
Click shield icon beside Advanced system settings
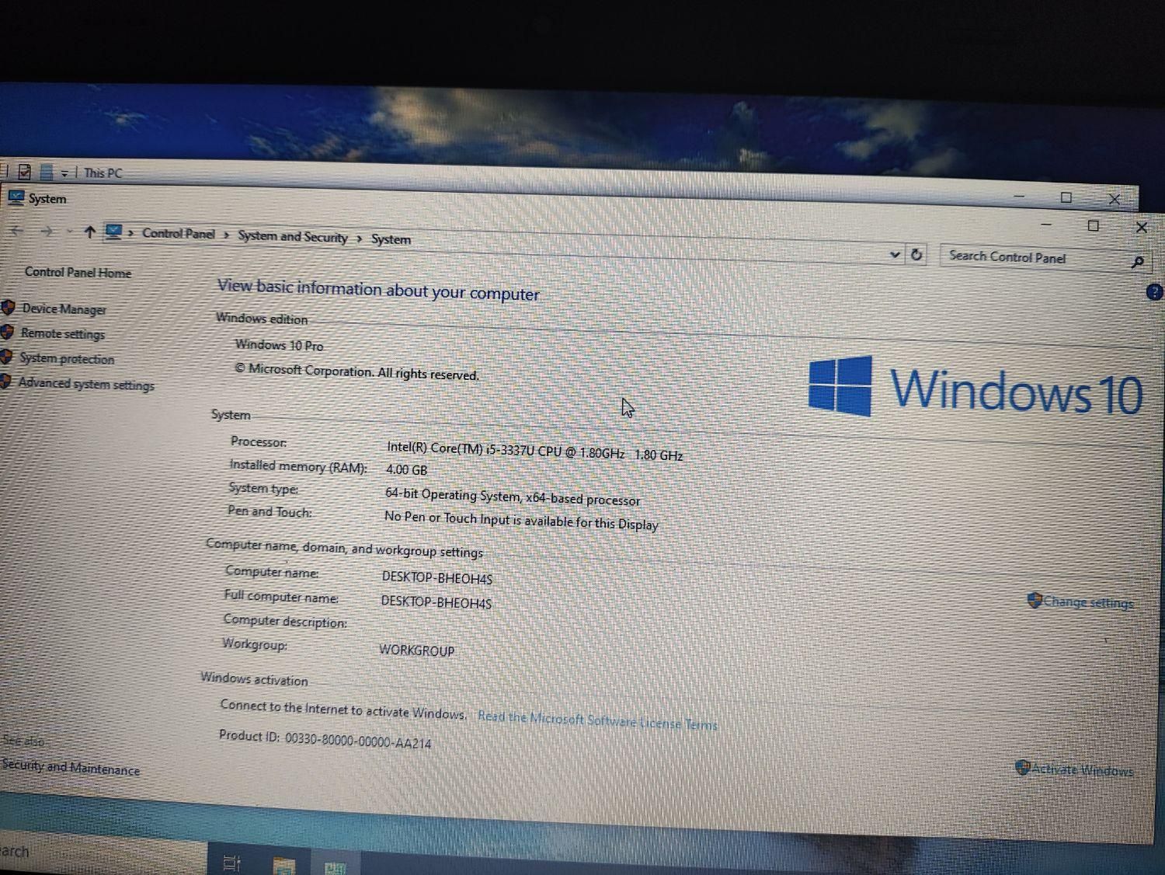(5, 382)
